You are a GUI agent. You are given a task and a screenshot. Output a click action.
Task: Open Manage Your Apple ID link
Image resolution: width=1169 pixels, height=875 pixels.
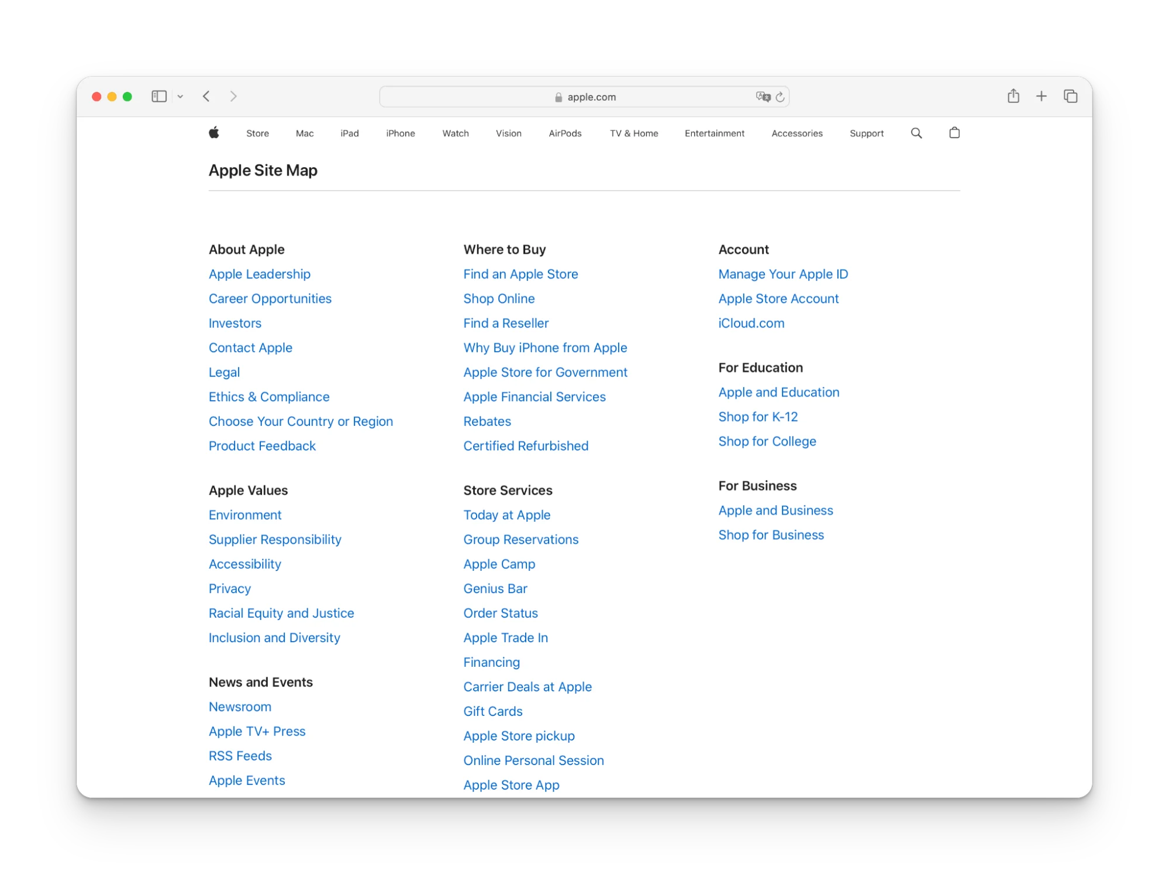(x=783, y=274)
